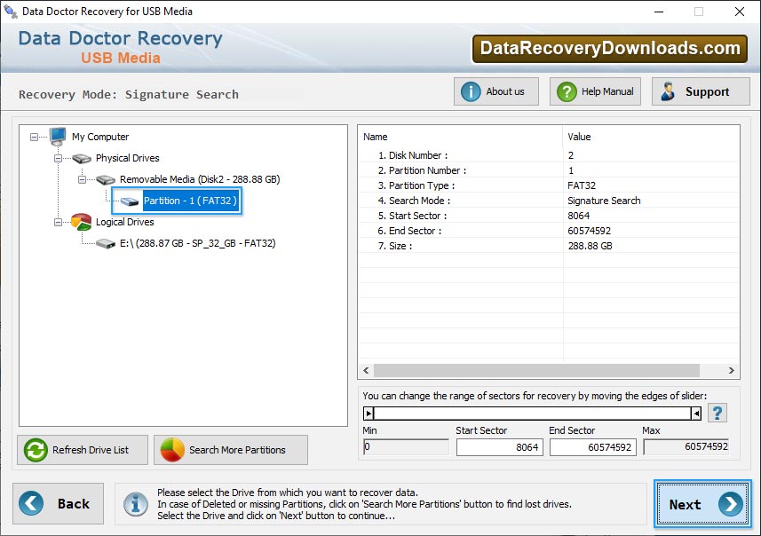The height and width of the screenshot is (536, 761).
Task: Collapse the Removable Media node
Action: coord(82,180)
